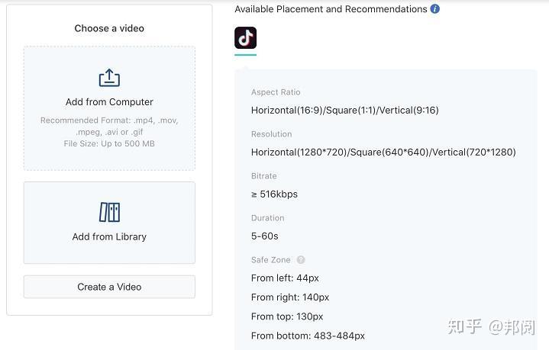Click the Add from Computer label
549x350 pixels.
pos(109,101)
